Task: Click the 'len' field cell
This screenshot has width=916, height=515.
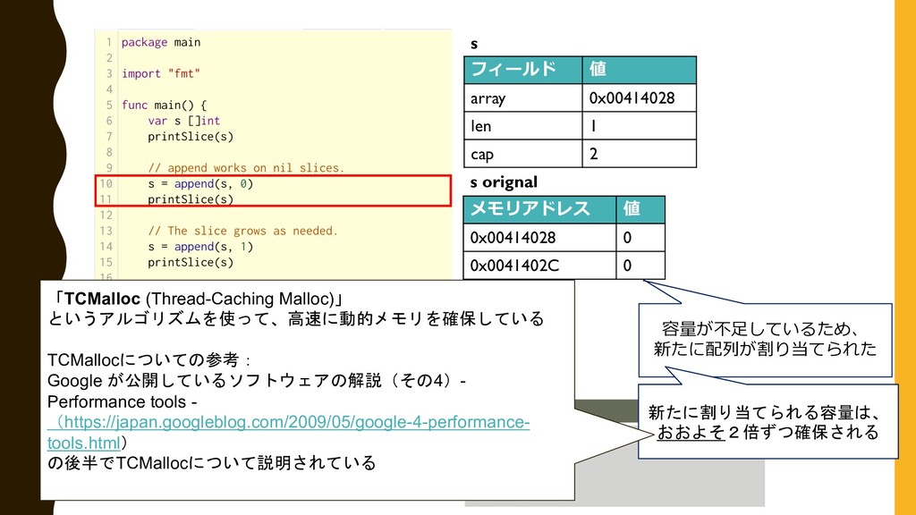Action: (x=522, y=125)
